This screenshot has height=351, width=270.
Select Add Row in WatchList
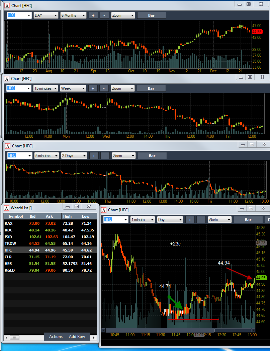point(77,337)
